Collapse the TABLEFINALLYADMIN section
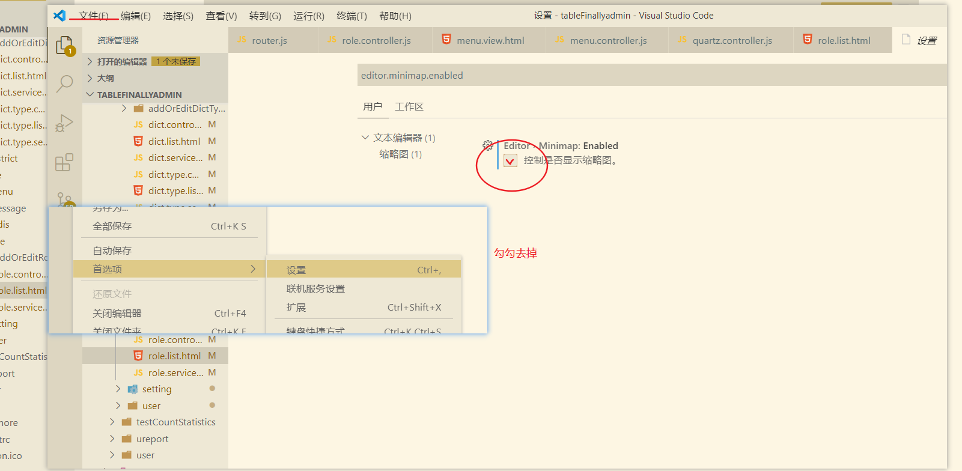Viewport: 962px width, 471px height. pyautogui.click(x=90, y=94)
